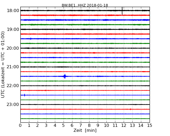Click the red spike near minute 13 on 23:15 trace
Viewport: 170px width, 136px height.
[x=131, y=109]
